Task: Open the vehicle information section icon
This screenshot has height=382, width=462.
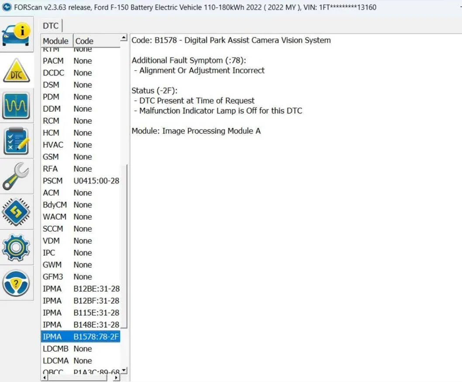Action: coord(16,34)
